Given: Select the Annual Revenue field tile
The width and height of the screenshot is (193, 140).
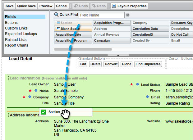Looking at the screenshot, I should [112, 35].
